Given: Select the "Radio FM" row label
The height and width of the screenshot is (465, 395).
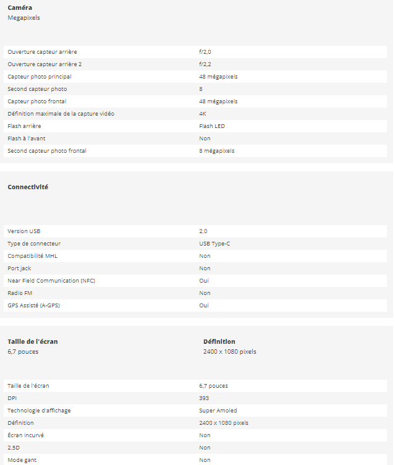Looking at the screenshot, I should click(20, 293).
